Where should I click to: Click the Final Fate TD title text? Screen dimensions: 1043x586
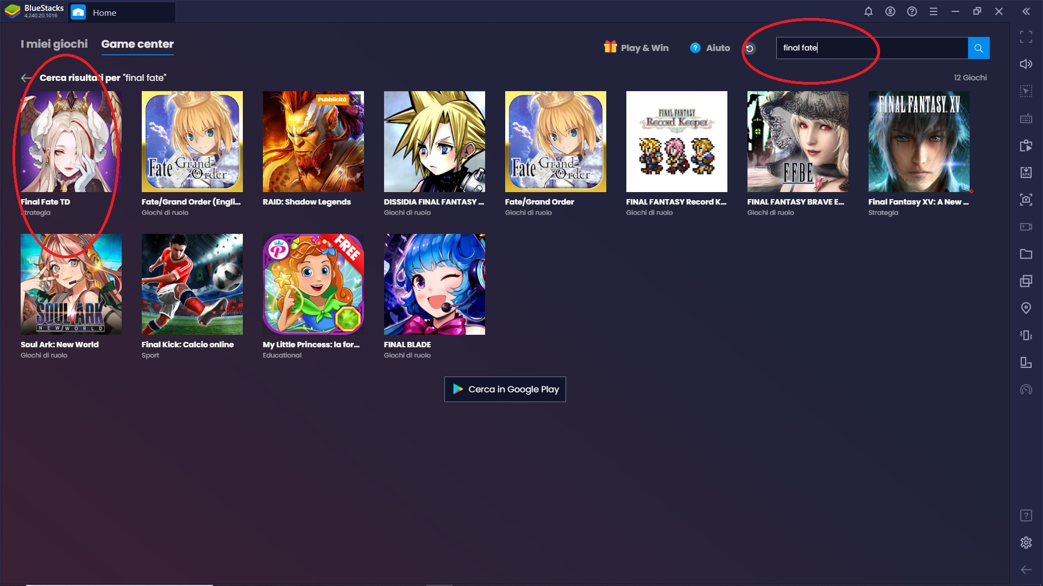45,202
